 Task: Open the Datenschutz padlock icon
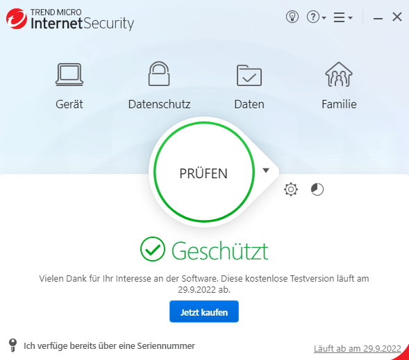[159, 74]
